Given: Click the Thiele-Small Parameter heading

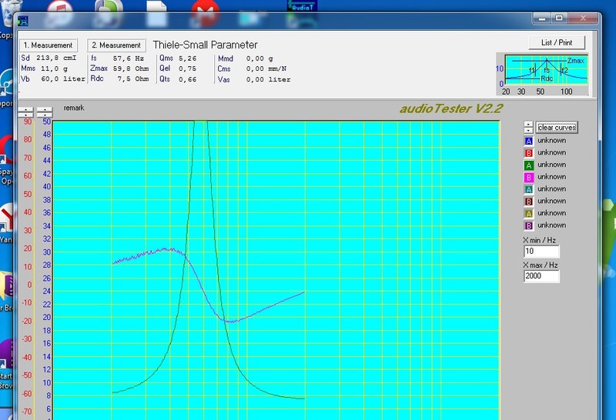Looking at the screenshot, I should (205, 45).
